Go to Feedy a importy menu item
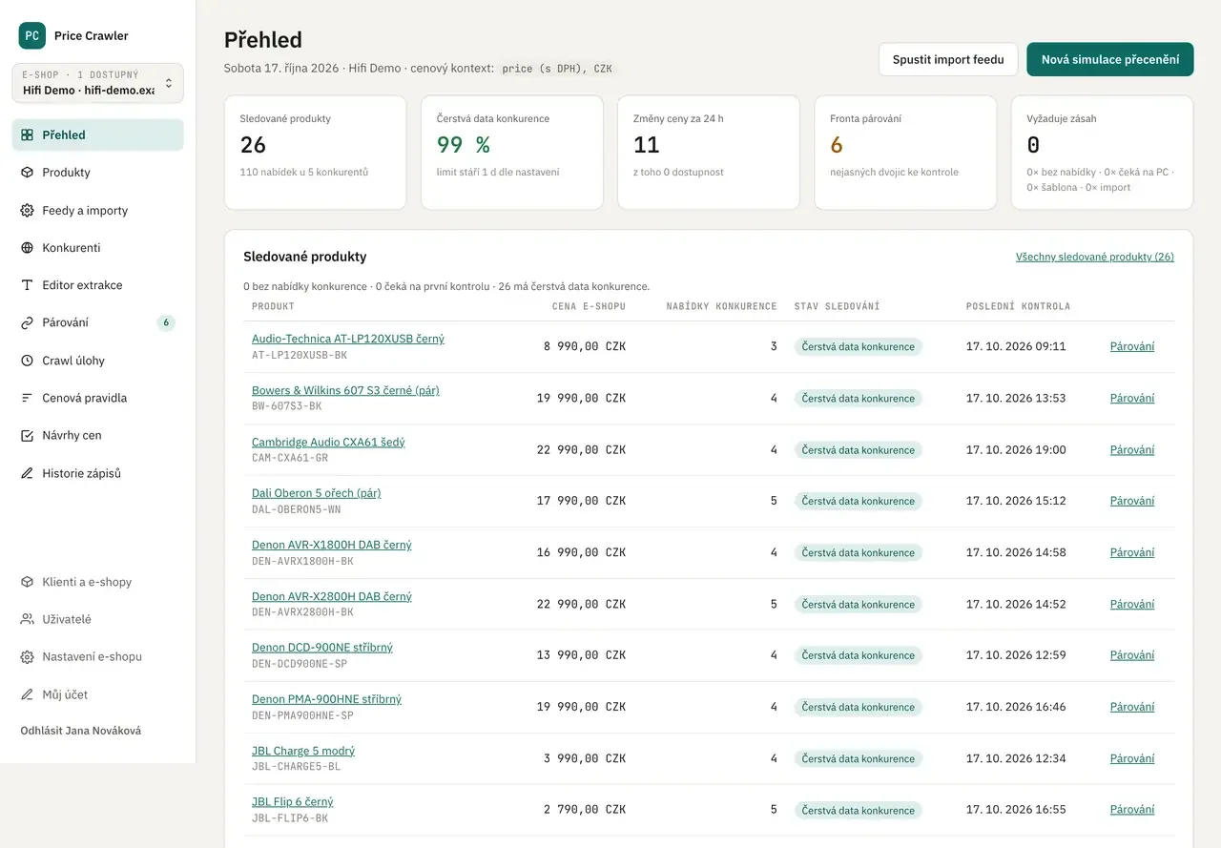The height and width of the screenshot is (848, 1221). [97, 211]
